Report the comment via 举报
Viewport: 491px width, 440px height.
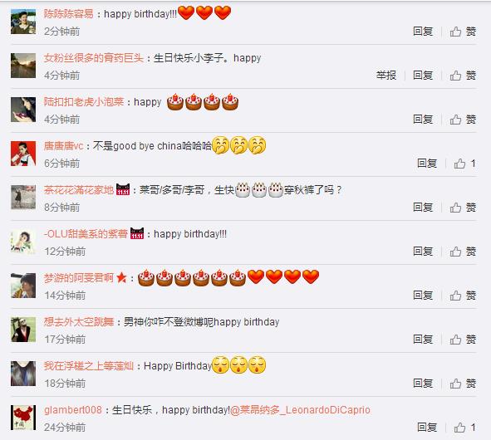pos(386,76)
